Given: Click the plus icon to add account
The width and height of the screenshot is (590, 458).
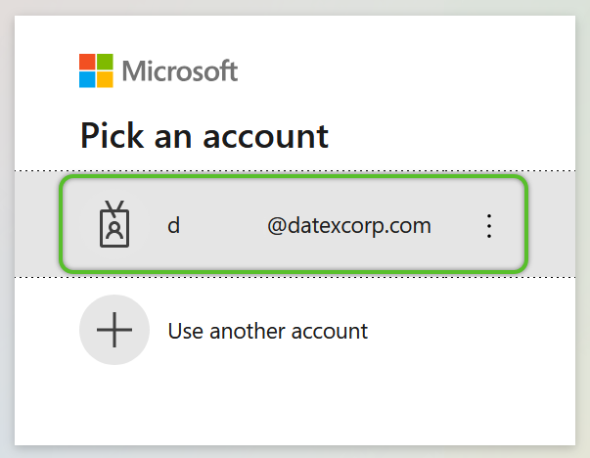Looking at the screenshot, I should (x=114, y=330).
